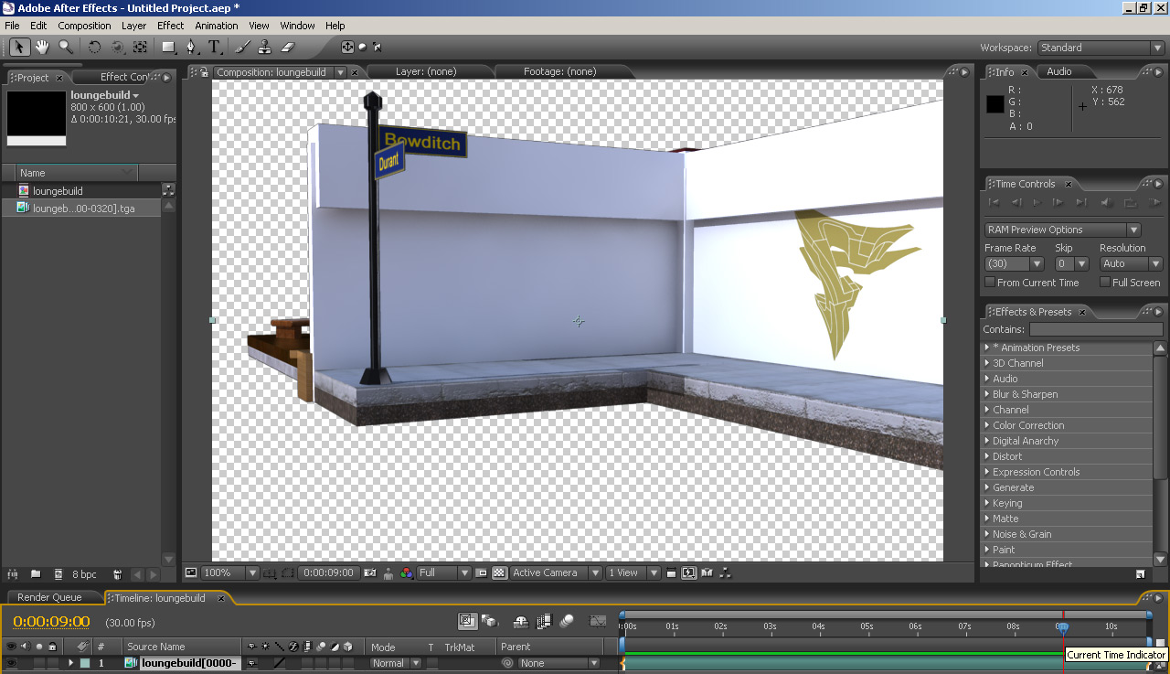Screen dimensions: 1170x674
Task: Open the magnification 100% dropdown
Action: (x=230, y=573)
